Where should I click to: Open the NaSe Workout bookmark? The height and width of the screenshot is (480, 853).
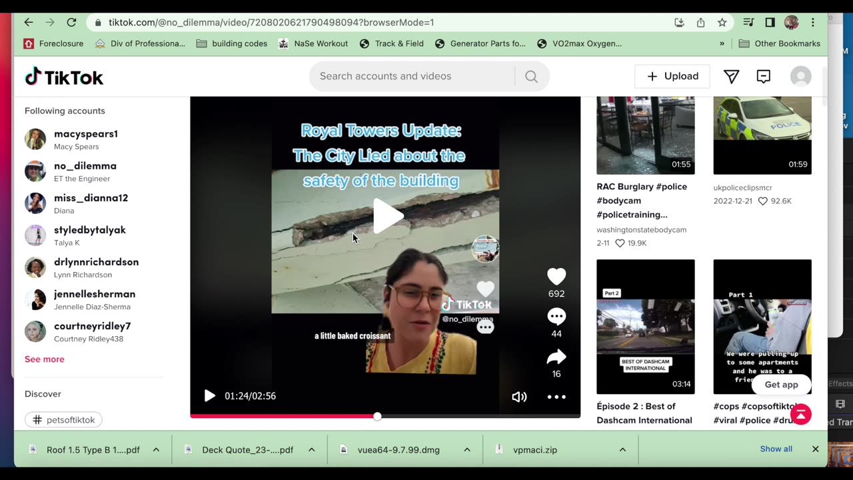[313, 43]
